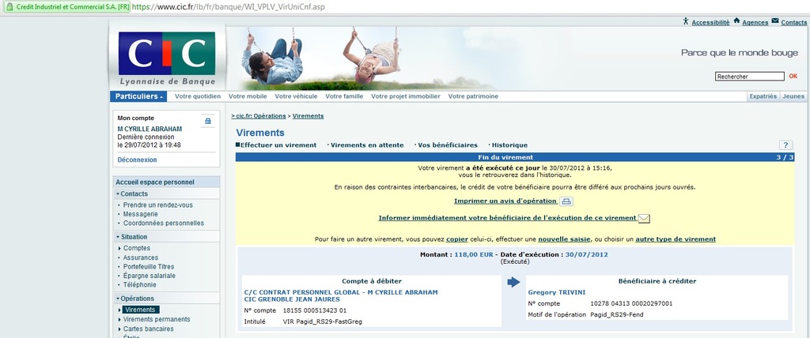This screenshot has height=338, width=810.
Task: Switch to Jeunes tab
Action: (x=793, y=96)
